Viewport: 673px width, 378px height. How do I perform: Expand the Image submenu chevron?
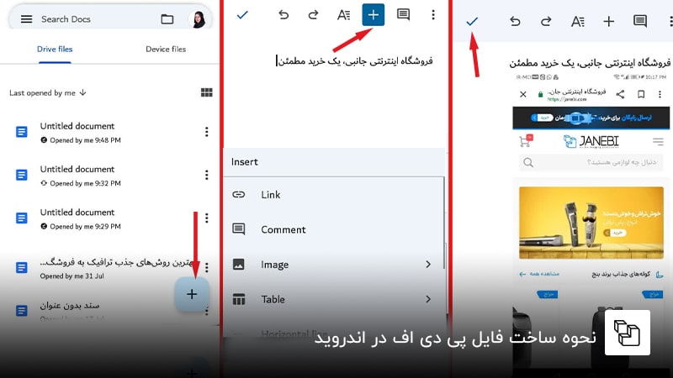click(428, 265)
